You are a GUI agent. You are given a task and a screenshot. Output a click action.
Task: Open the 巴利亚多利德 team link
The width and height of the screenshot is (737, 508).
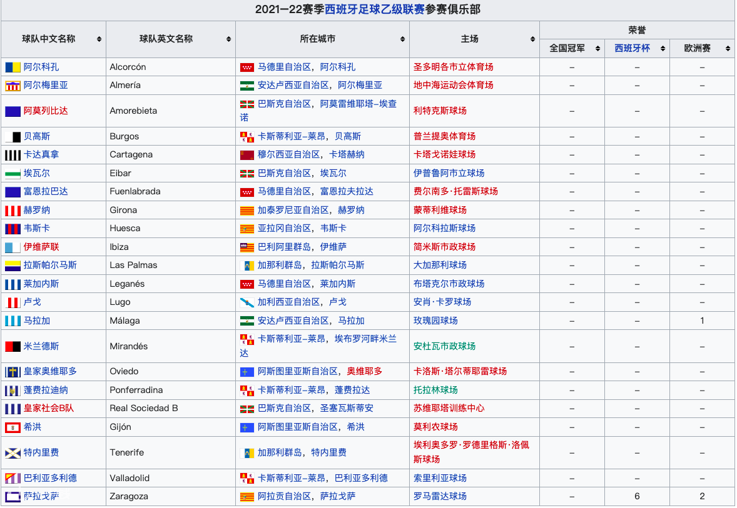pos(50,478)
